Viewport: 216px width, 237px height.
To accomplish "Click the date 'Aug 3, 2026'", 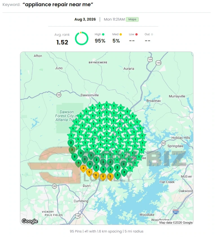I will coord(85,19).
